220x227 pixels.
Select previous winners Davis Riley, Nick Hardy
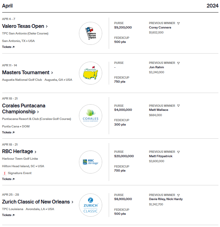(x=166, y=199)
